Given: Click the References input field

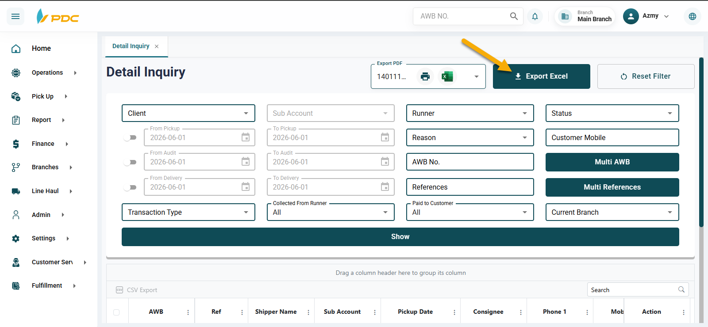Looking at the screenshot, I should [470, 187].
